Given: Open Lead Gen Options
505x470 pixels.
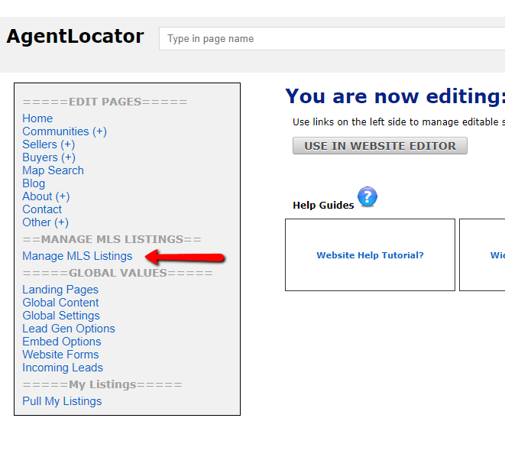Looking at the screenshot, I should pos(69,329).
